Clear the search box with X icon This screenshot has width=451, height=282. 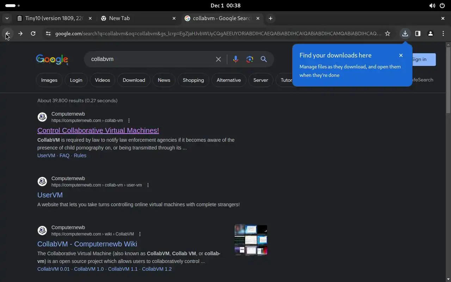(x=218, y=59)
